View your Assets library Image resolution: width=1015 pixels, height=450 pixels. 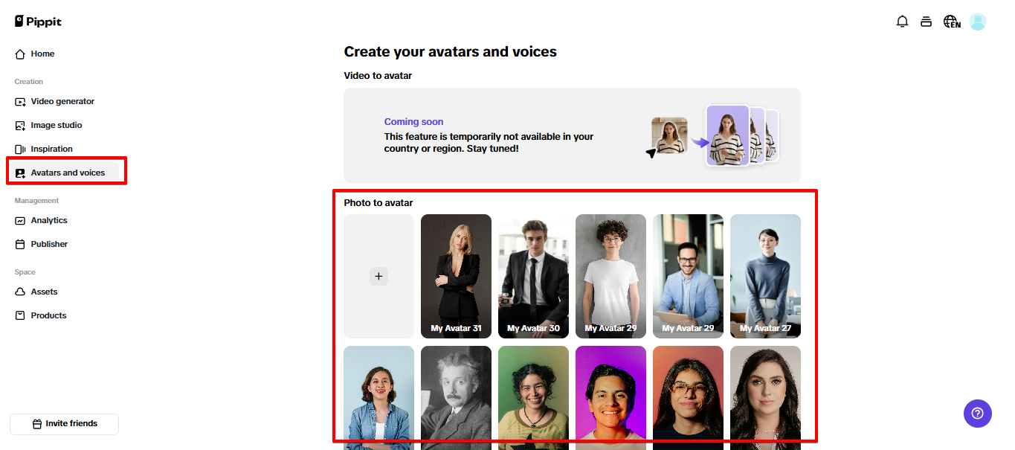click(x=44, y=292)
